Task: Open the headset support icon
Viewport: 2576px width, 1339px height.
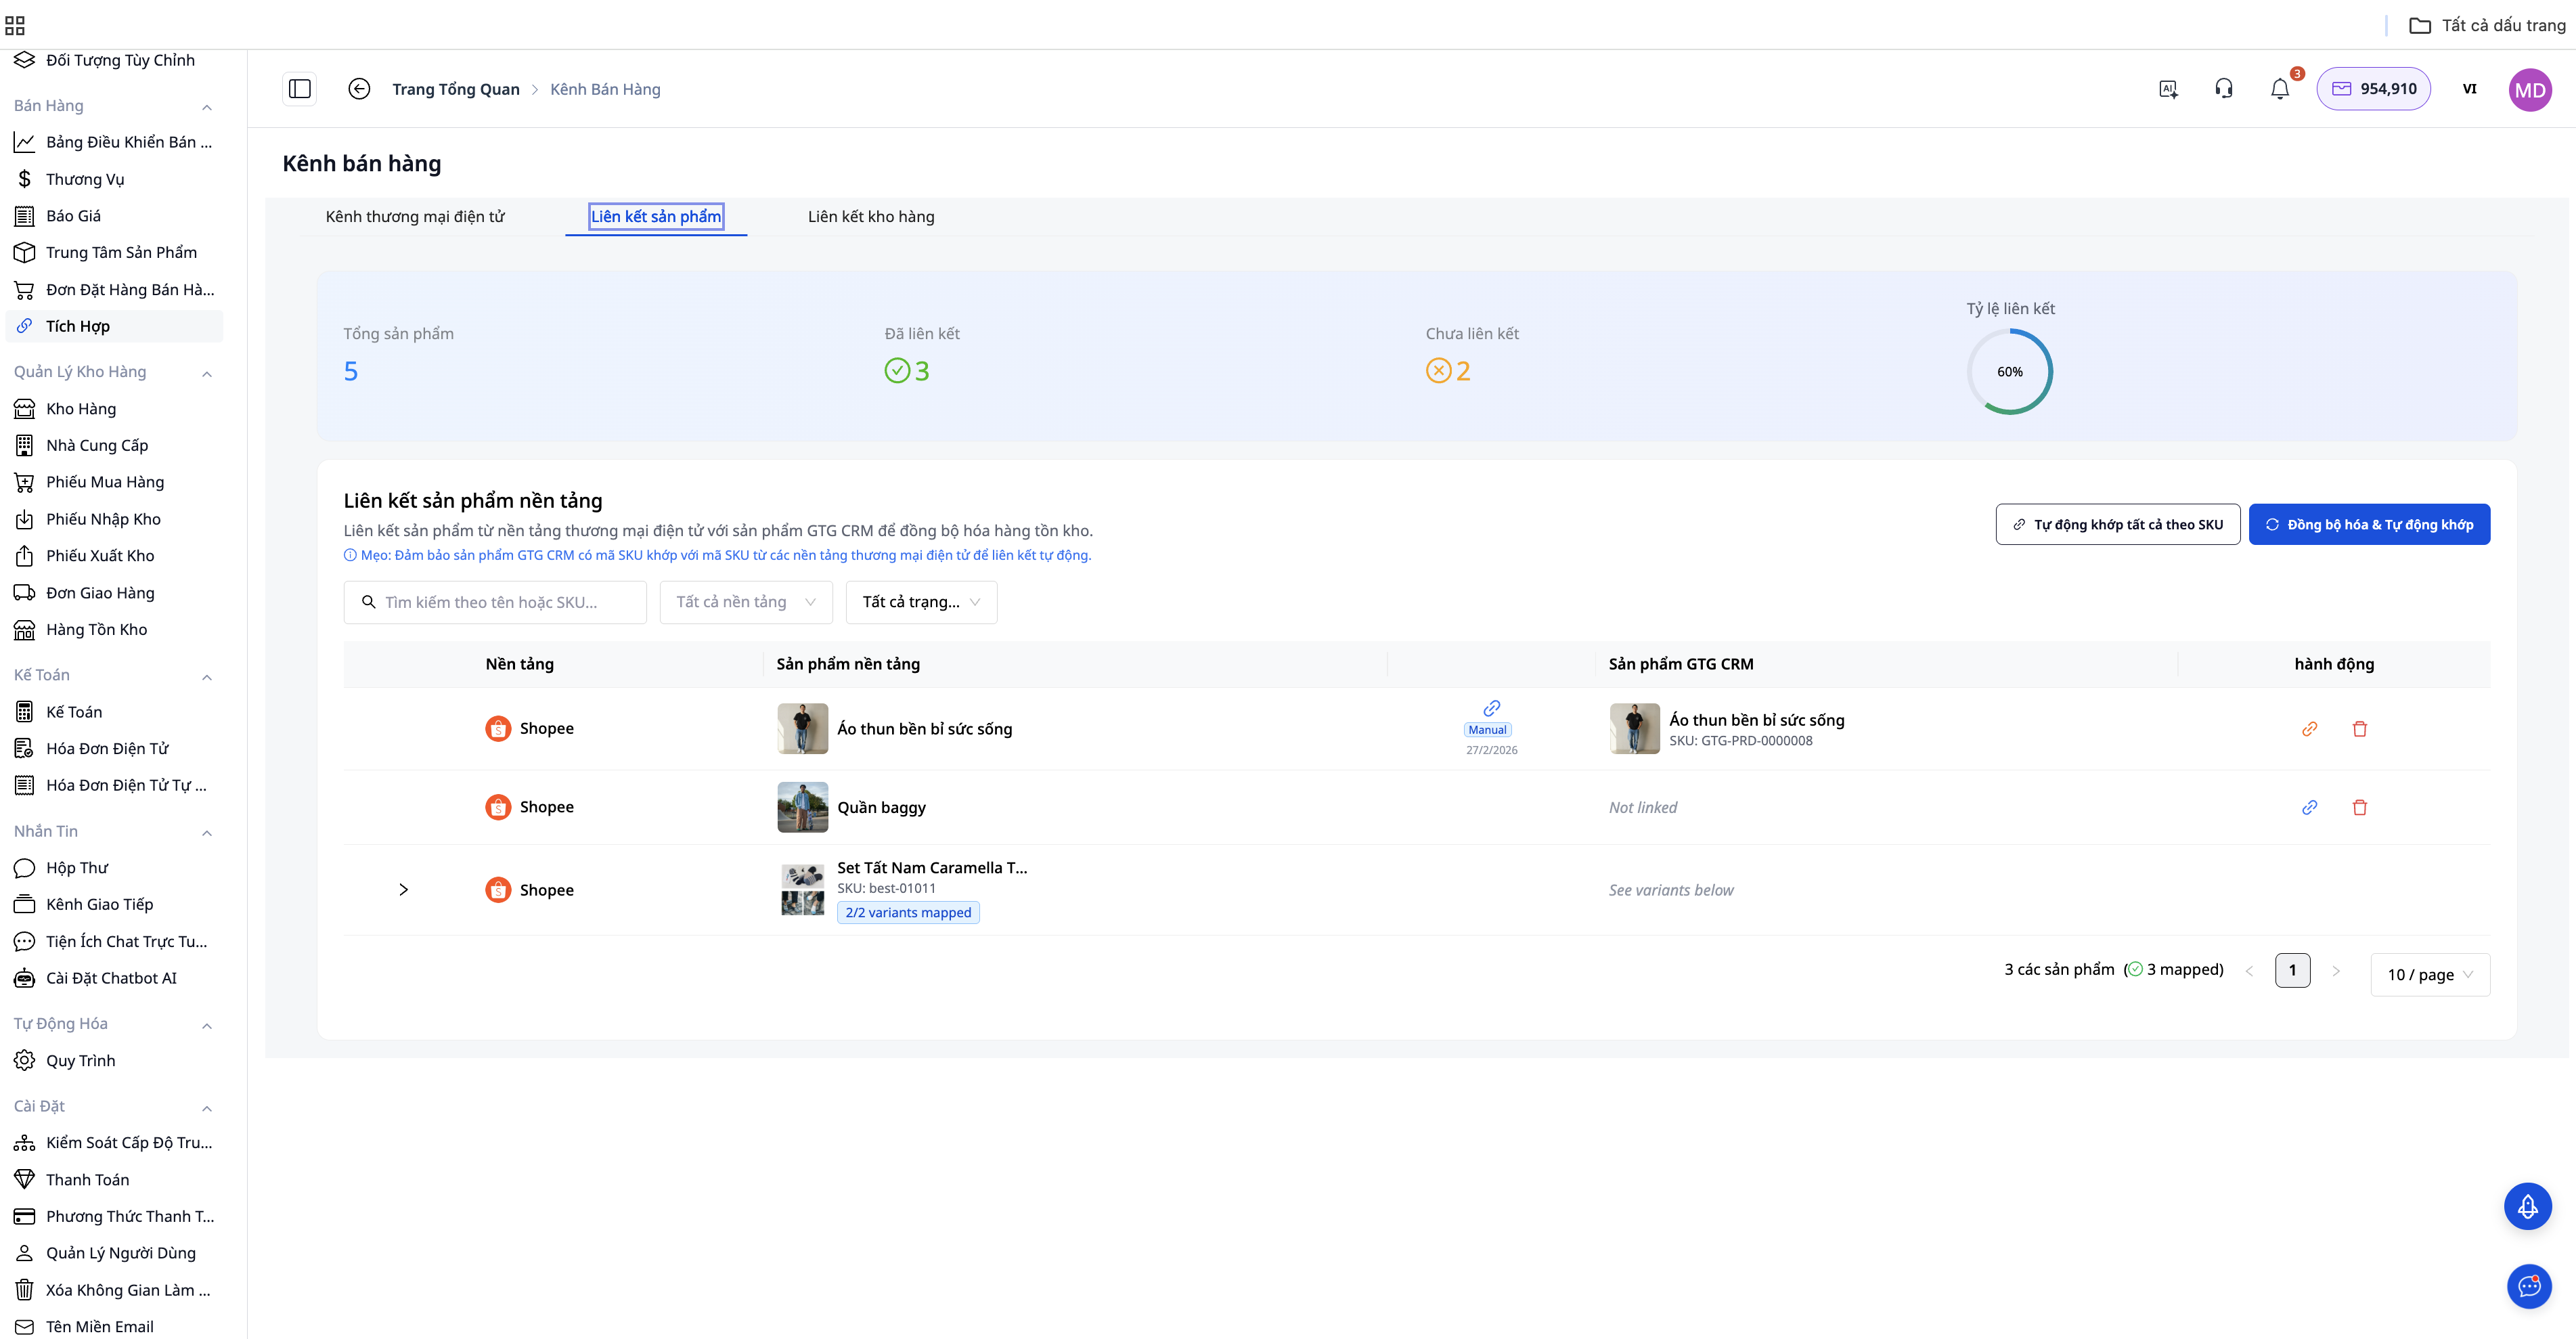Action: click(2223, 89)
